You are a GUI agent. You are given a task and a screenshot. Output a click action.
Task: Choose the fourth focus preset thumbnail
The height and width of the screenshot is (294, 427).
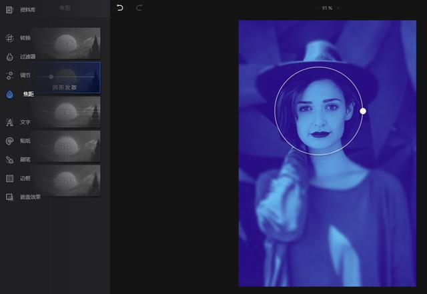click(66, 146)
